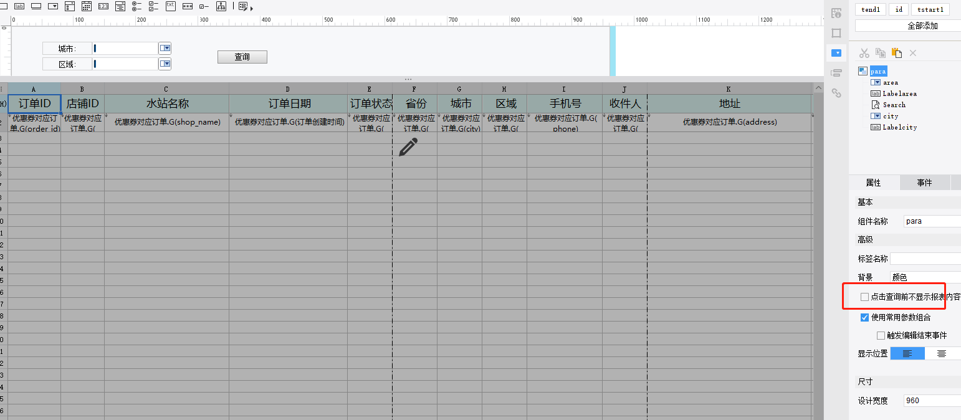Select the tree combo box widget tool
Image resolution: width=961 pixels, height=420 pixels.
point(120,6)
